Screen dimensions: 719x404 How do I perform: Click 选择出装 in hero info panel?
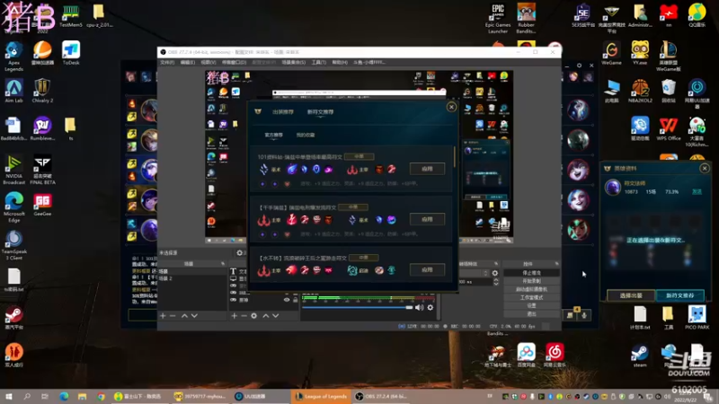632,296
